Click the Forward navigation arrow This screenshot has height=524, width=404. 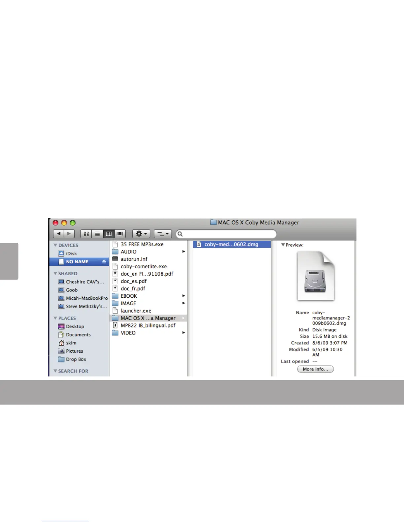(x=69, y=234)
